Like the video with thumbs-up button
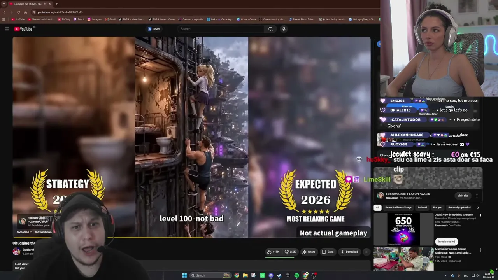 click(x=273, y=252)
